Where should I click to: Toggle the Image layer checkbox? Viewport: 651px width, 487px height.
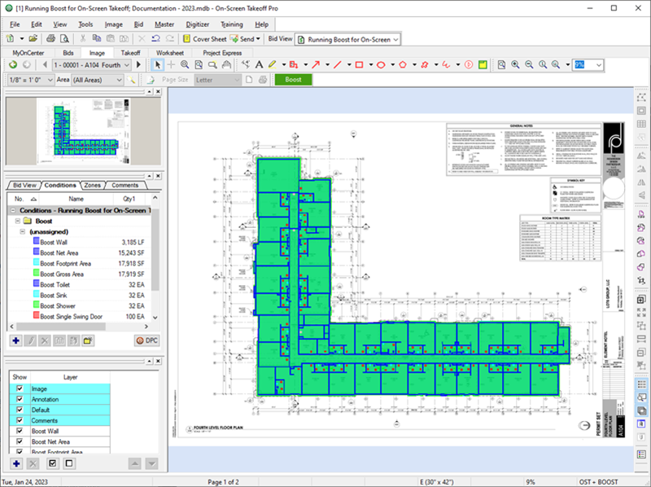click(x=20, y=388)
